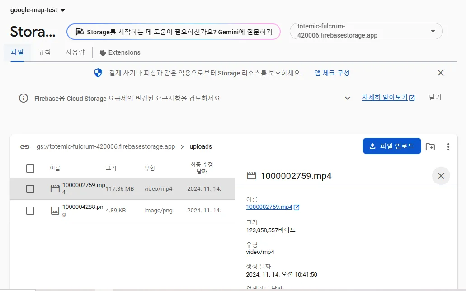The width and height of the screenshot is (466, 291).
Task: Copy the gs:// folder path link icon
Action: (25, 146)
